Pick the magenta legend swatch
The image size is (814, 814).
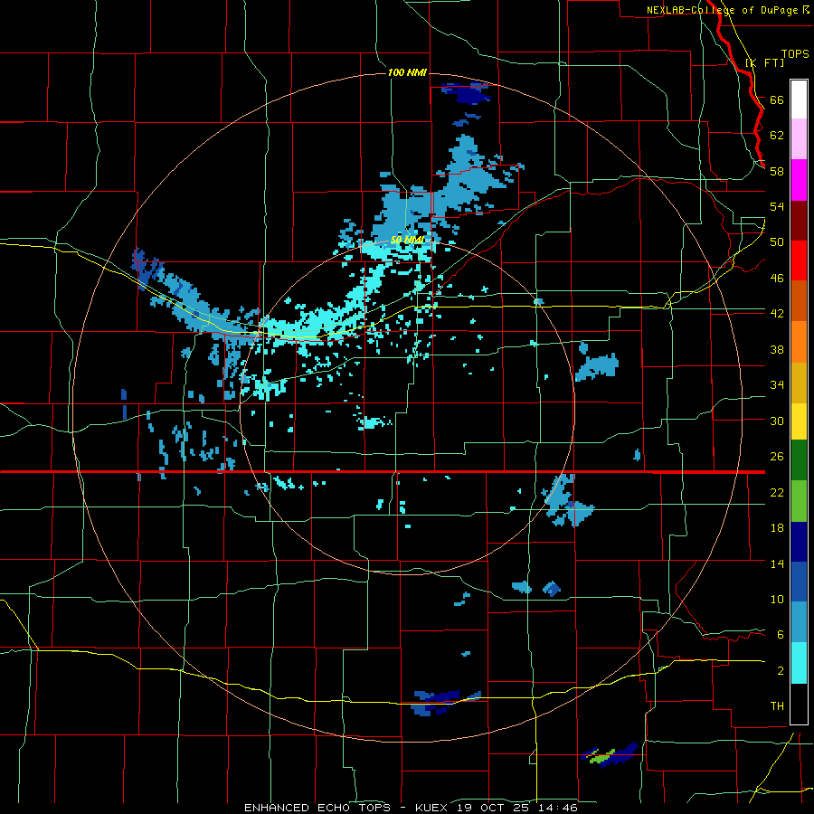pos(799,180)
